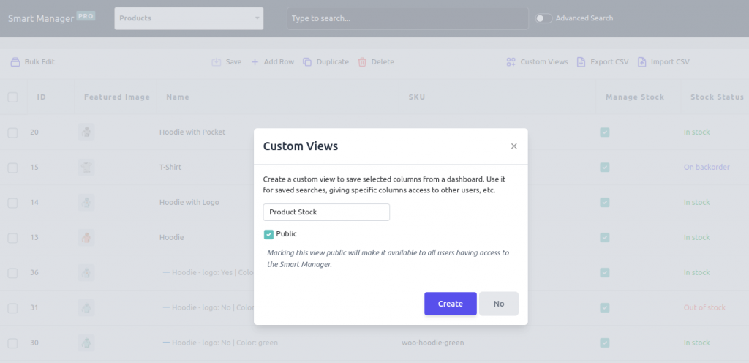Click the Hoodie with Pocket featured image
Screen dimensions: 749x363
click(86, 132)
